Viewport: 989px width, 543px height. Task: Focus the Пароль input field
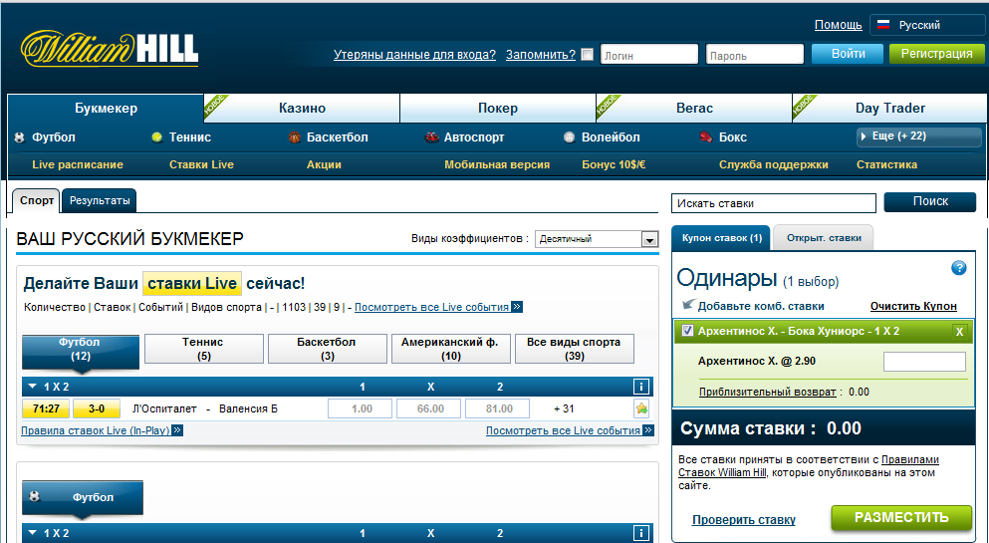[755, 54]
